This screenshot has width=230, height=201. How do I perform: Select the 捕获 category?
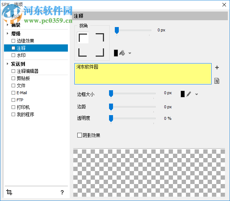(16, 25)
